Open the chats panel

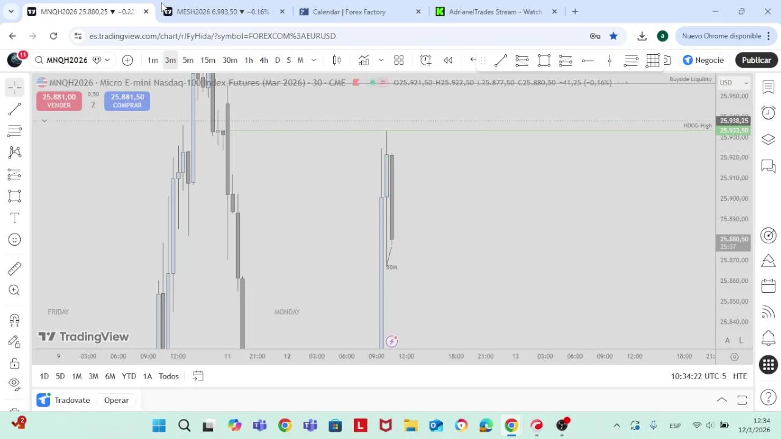[768, 166]
